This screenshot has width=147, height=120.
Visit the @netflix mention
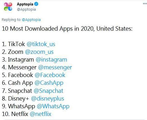tap(41, 114)
